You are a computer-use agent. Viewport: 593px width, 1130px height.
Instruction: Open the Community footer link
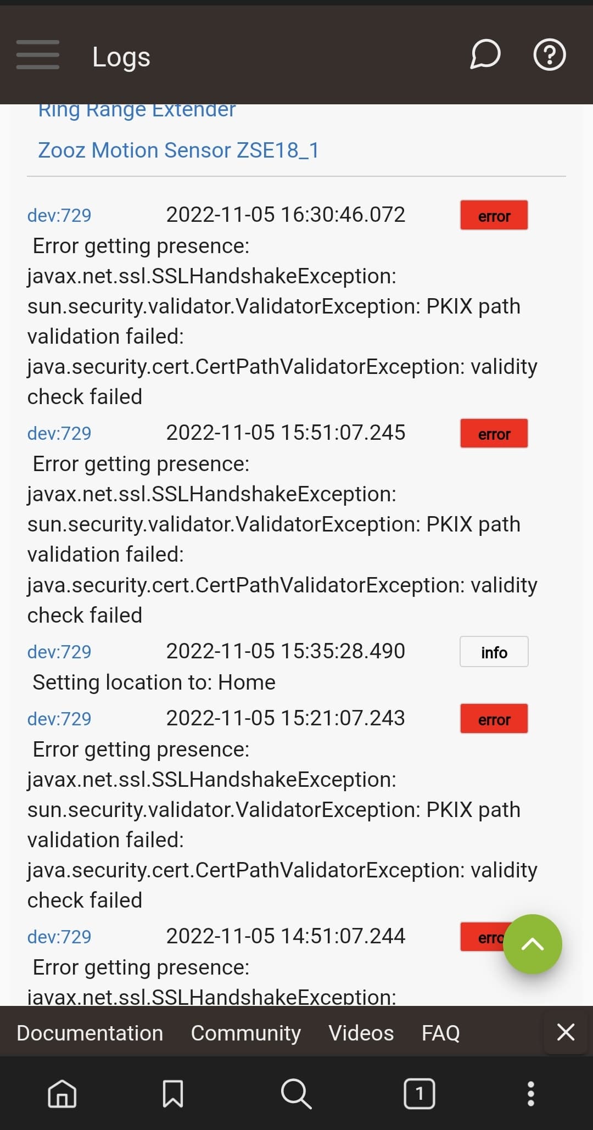point(246,1033)
